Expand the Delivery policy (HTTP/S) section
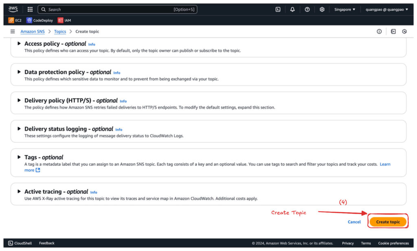The height and width of the screenshot is (251, 417). (19, 100)
